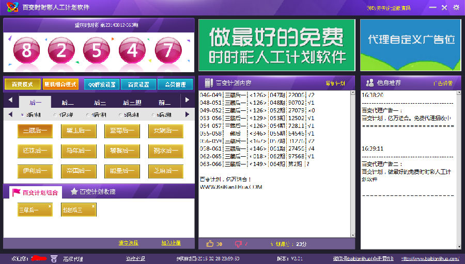Select the 帝国后一 plan button
Viewport: 465px width, 264px height.
79,171
